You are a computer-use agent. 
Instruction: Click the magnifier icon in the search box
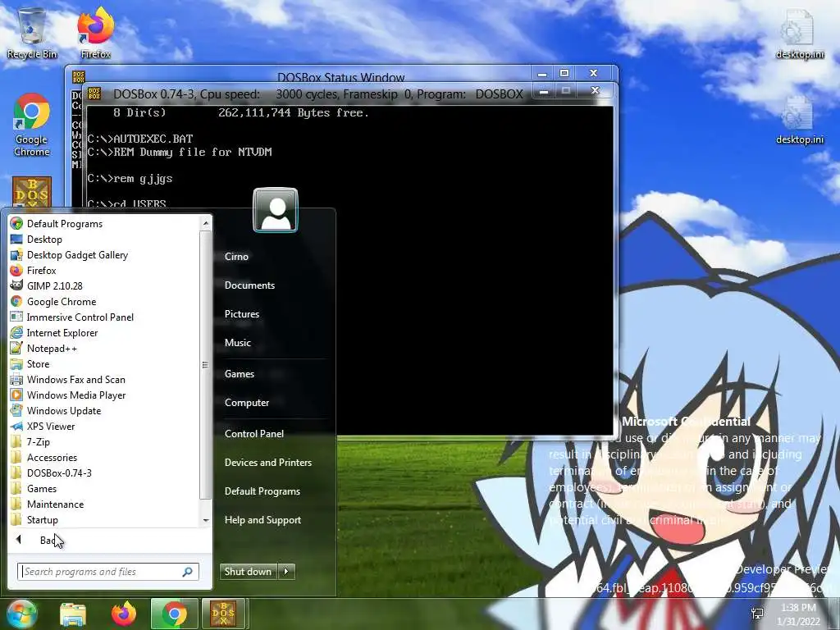[x=188, y=572]
